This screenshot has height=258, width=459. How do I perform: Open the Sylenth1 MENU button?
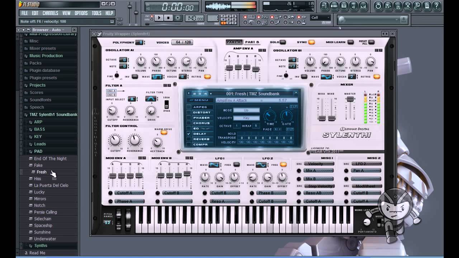click(x=200, y=100)
